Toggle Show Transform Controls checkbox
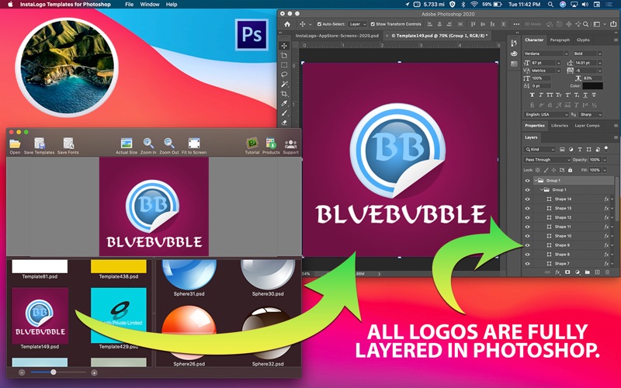Viewport: 621px width, 388px height. [x=373, y=24]
